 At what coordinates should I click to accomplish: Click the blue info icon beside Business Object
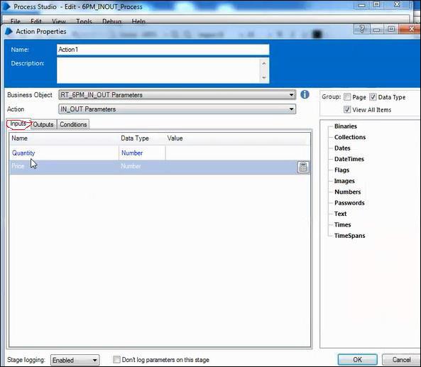tap(305, 94)
